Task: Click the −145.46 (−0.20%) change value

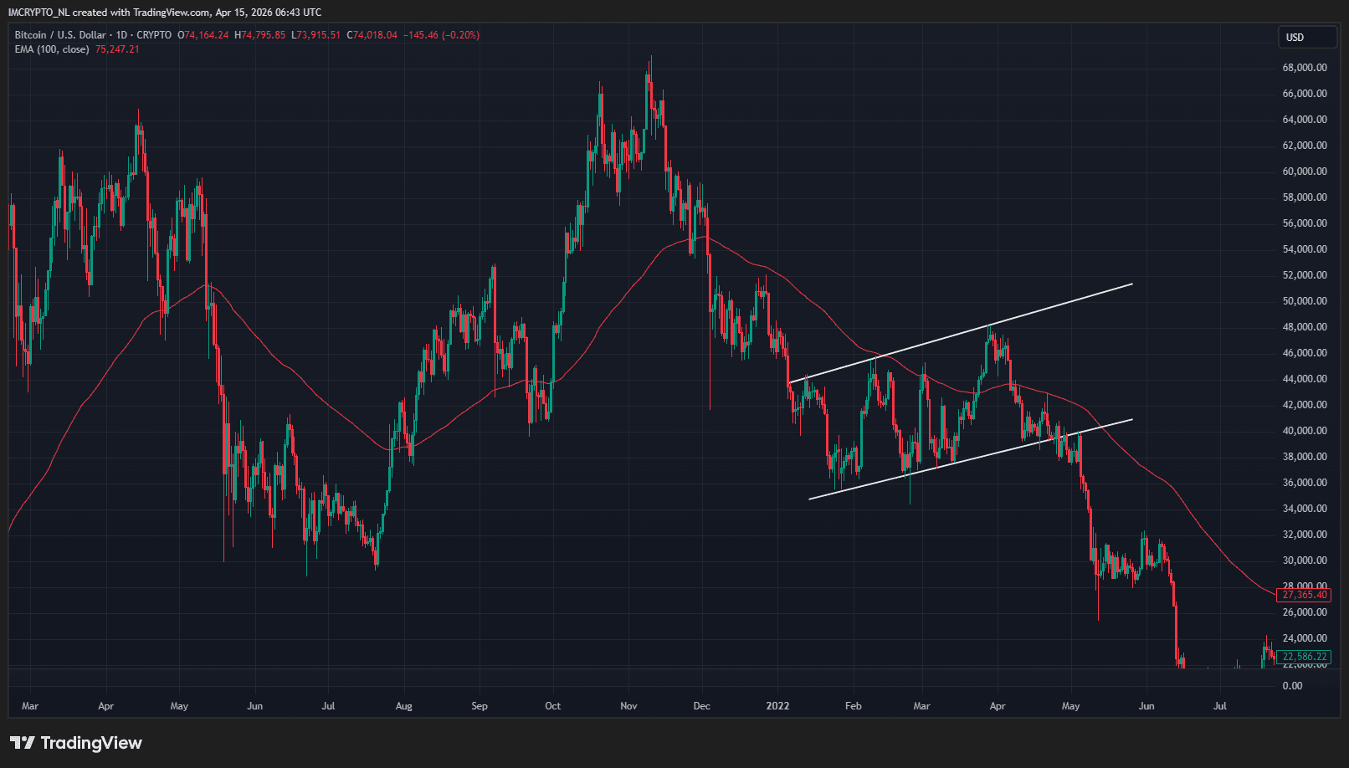Action: coord(441,35)
